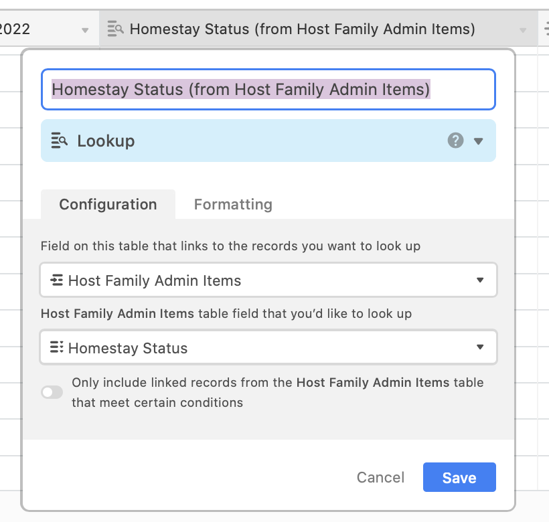This screenshot has width=549, height=522.
Task: Open the field type help question mark
Action: [x=455, y=141]
